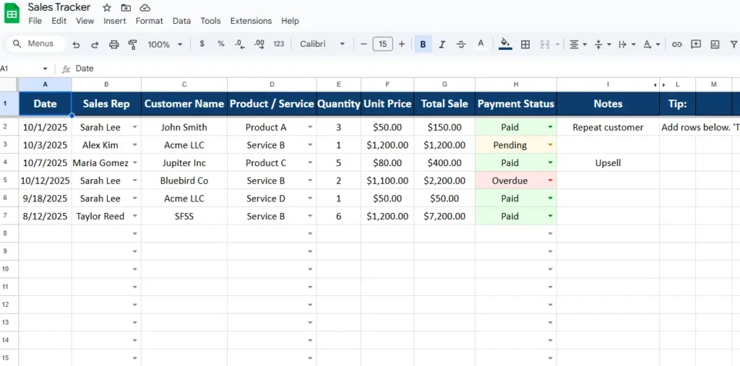
Task: Open horizontal align options
Action: click(x=577, y=44)
